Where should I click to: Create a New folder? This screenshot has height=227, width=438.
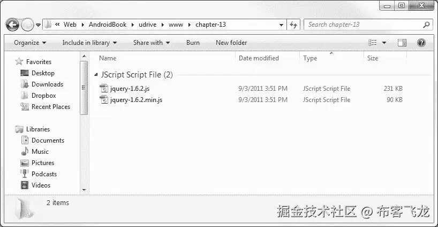coord(231,43)
